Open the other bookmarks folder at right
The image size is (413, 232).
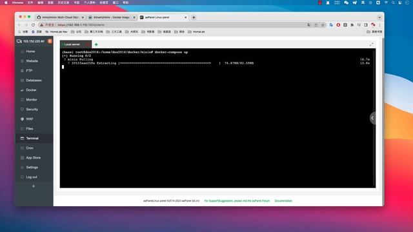pos(374,32)
